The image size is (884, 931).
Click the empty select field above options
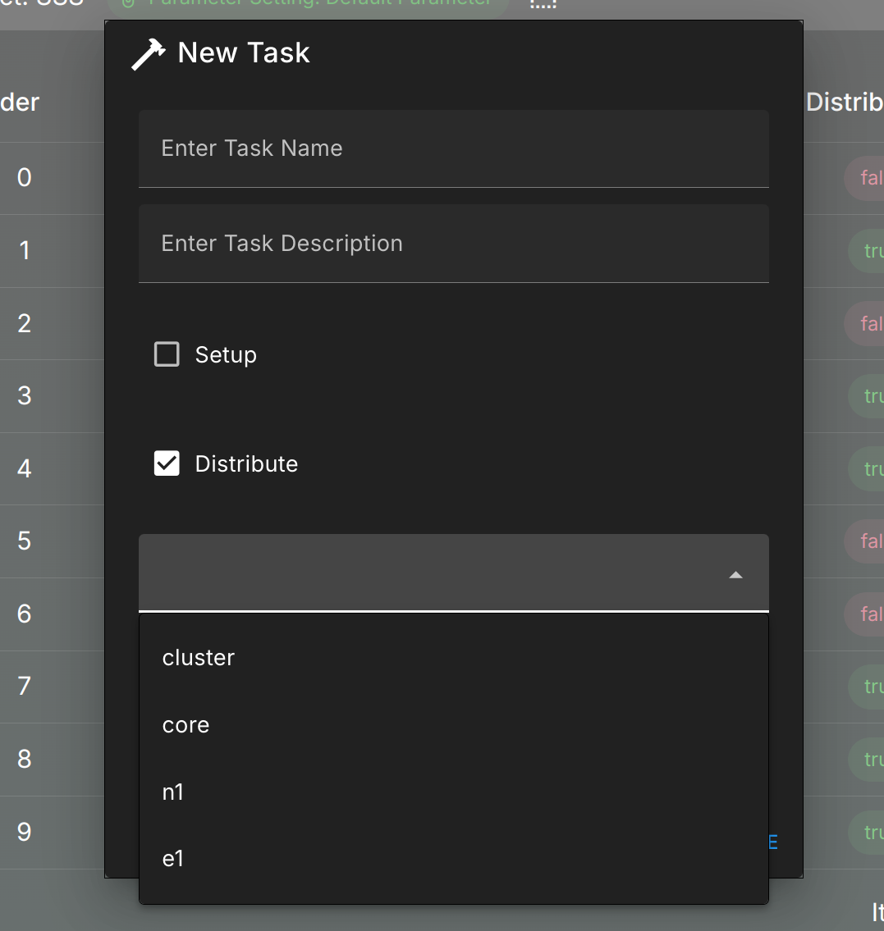454,573
